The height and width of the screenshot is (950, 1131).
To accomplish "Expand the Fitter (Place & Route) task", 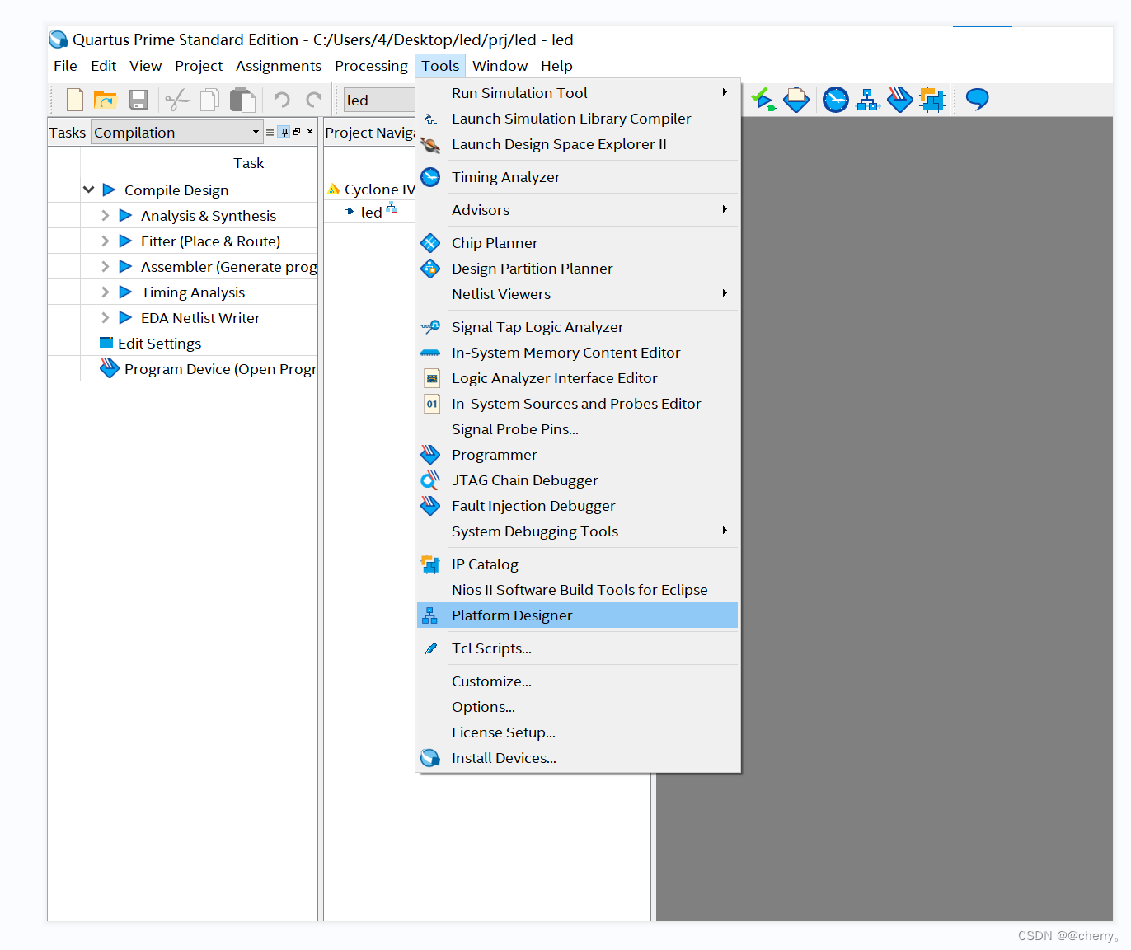I will coord(105,241).
